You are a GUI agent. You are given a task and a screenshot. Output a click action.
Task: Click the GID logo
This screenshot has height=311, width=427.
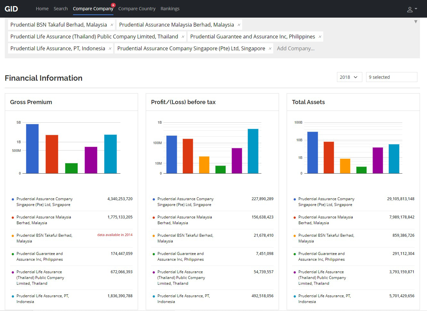(x=11, y=9)
